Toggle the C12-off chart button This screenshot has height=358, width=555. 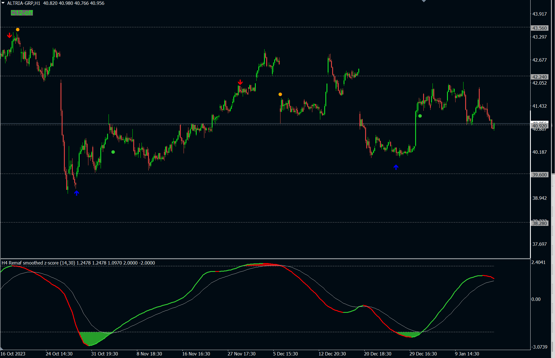point(22,13)
